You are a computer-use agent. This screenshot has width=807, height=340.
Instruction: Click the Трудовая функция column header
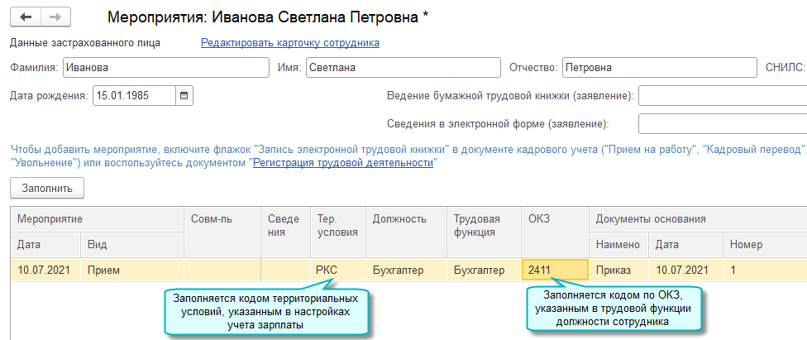[476, 225]
